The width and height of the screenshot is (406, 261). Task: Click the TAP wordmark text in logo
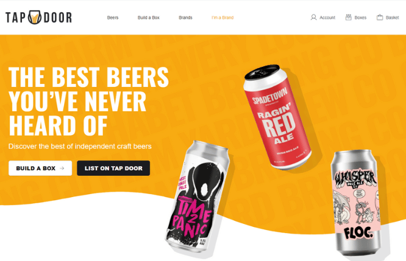coord(15,18)
